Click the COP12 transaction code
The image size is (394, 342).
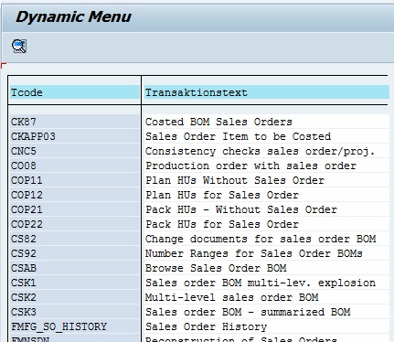(x=27, y=195)
